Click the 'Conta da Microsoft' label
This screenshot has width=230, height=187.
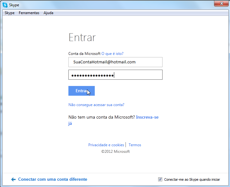pyautogui.click(x=84, y=54)
